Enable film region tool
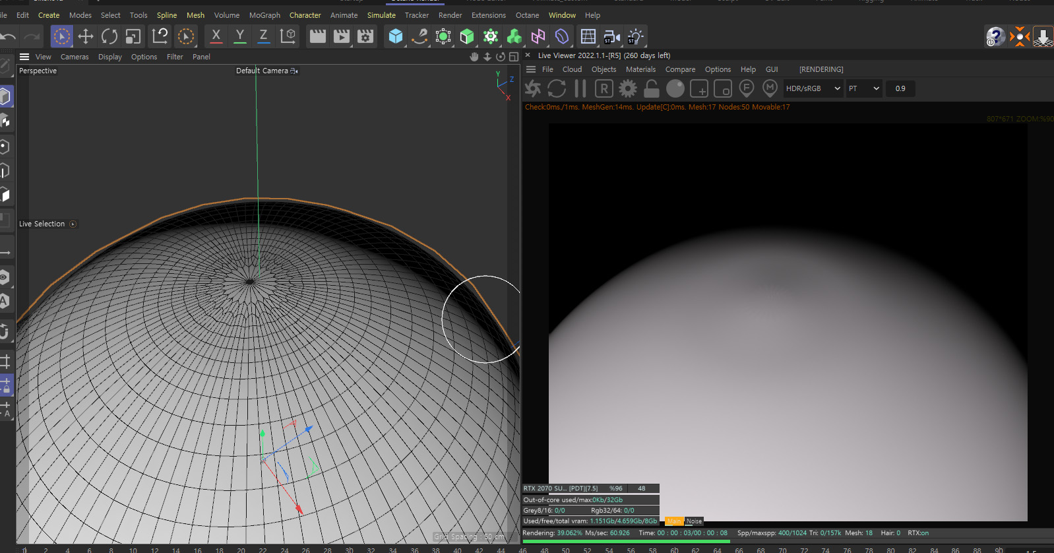The width and height of the screenshot is (1054, 553). point(723,88)
